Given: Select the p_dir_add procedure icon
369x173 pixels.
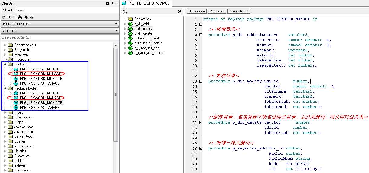Looking at the screenshot, I should [130, 24].
